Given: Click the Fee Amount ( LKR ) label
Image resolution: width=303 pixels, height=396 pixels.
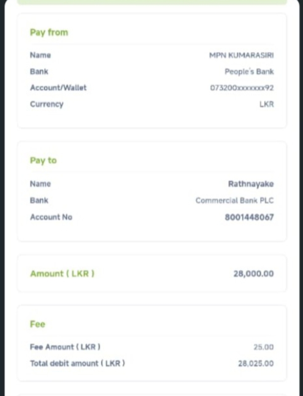Looking at the screenshot, I should point(65,347).
